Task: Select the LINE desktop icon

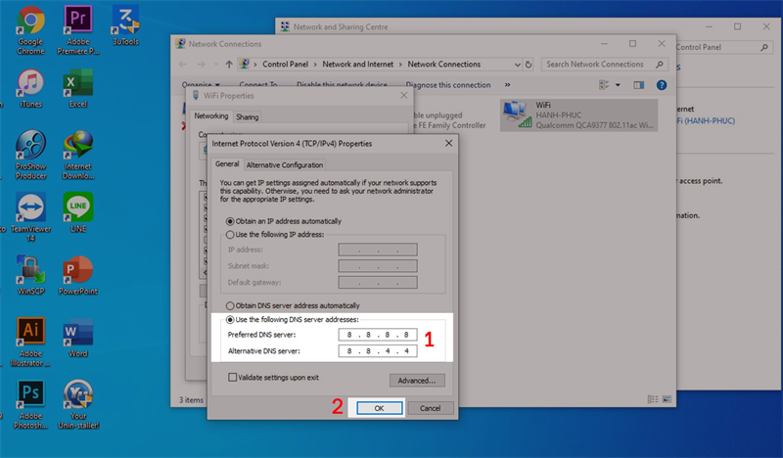Action: tap(78, 212)
